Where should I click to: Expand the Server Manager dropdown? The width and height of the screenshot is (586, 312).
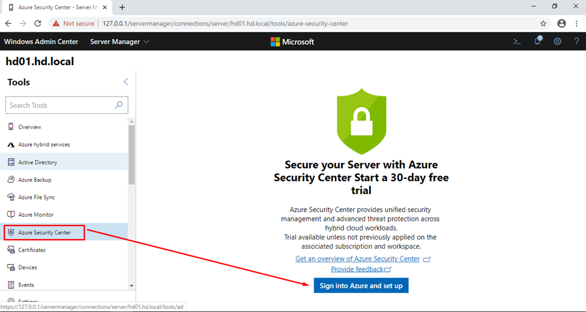tap(119, 42)
